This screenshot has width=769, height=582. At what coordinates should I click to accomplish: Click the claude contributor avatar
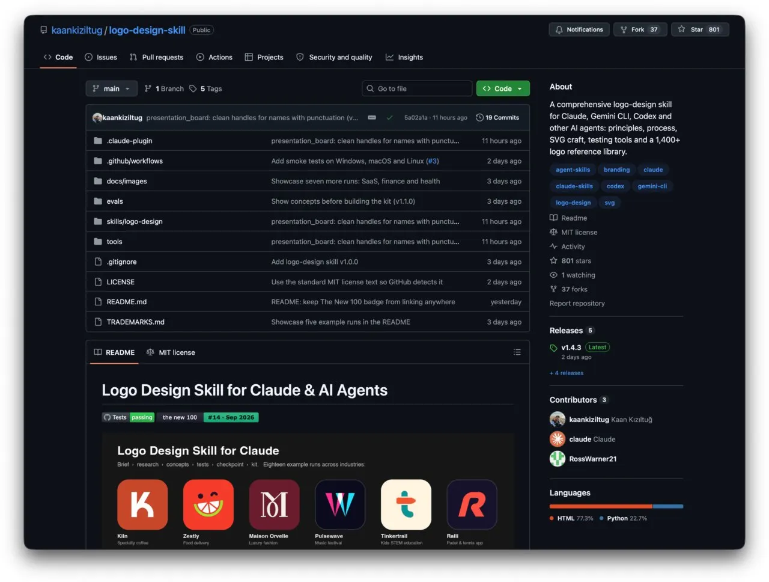pos(558,439)
